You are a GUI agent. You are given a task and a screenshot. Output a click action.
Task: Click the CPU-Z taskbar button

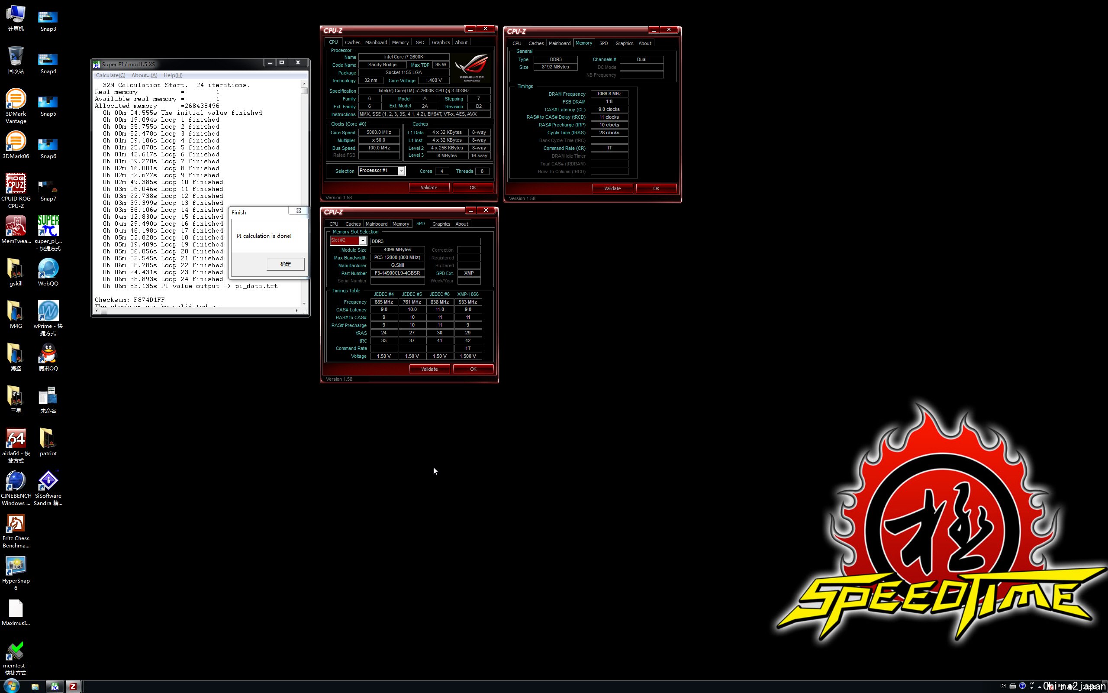coord(73,686)
